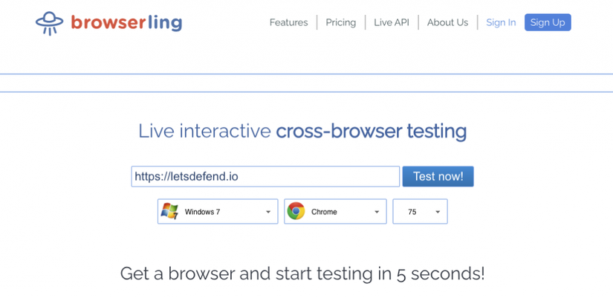Click the Sign Up button

coord(548,22)
